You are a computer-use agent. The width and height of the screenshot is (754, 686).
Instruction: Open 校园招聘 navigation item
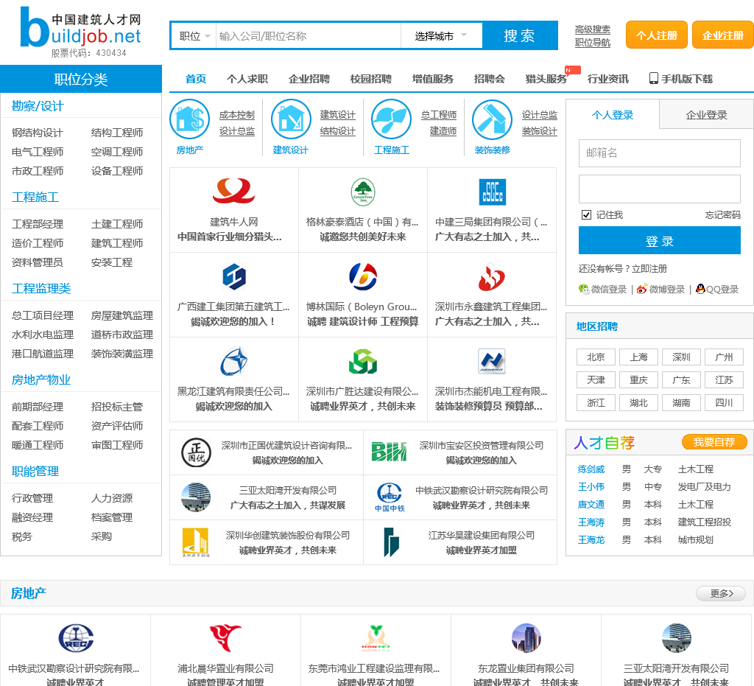[x=371, y=79]
